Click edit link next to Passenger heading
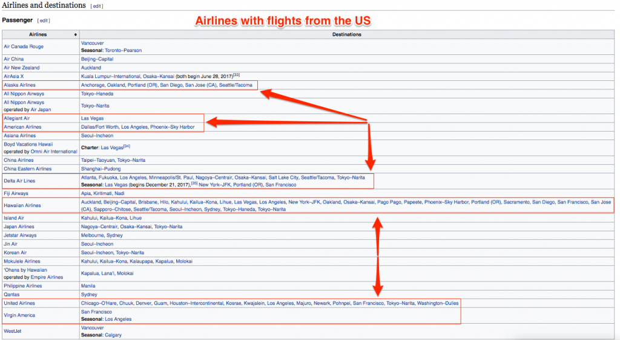The width and height of the screenshot is (620, 340). point(44,21)
